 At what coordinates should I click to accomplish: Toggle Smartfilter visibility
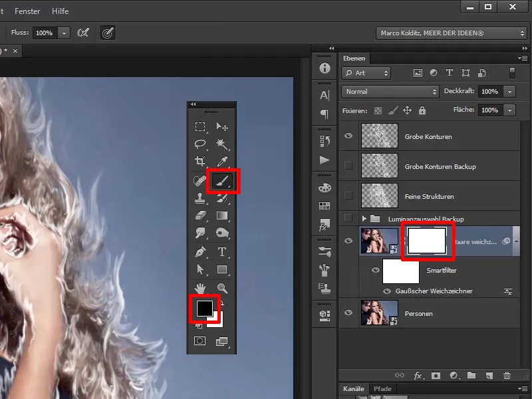[x=376, y=270]
